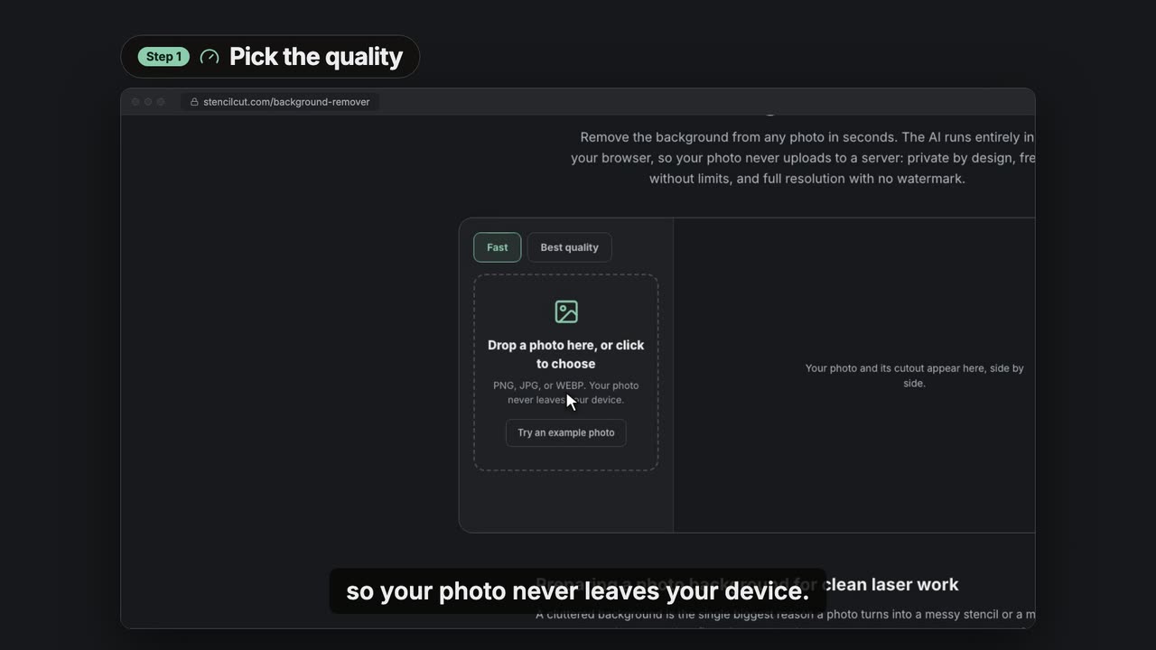The width and height of the screenshot is (1156, 650).
Task: Click the Try an example photo button
Action: click(x=566, y=432)
